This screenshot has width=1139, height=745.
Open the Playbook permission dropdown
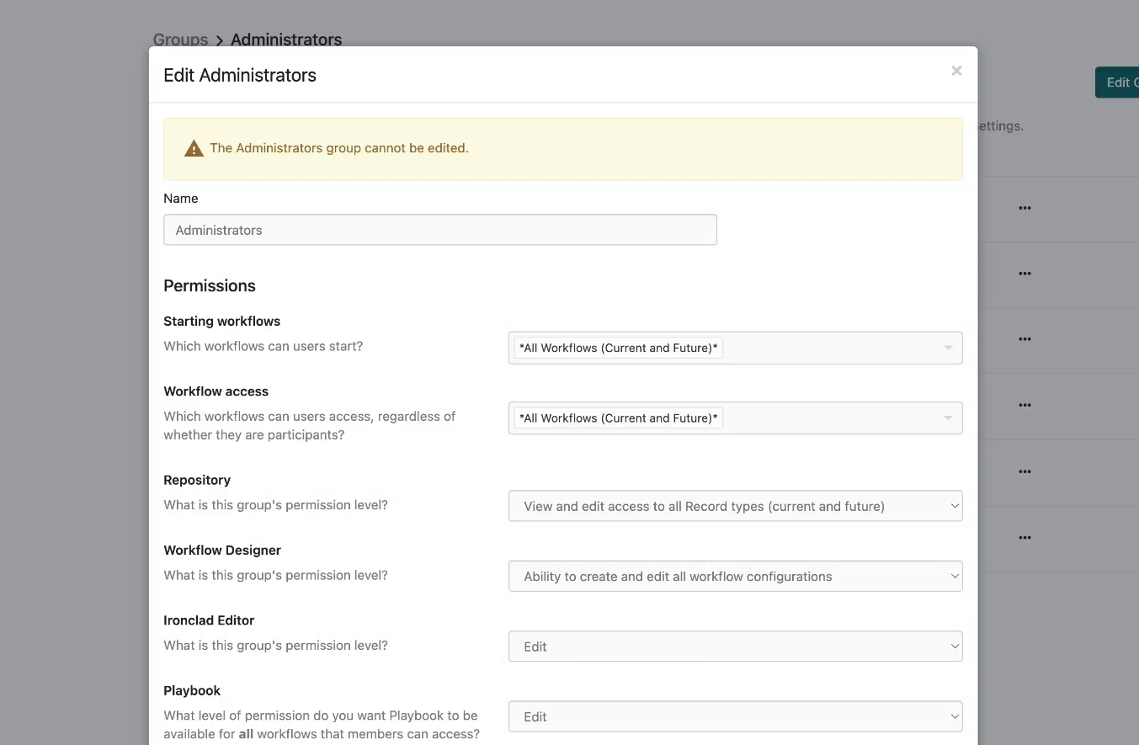[735, 716]
